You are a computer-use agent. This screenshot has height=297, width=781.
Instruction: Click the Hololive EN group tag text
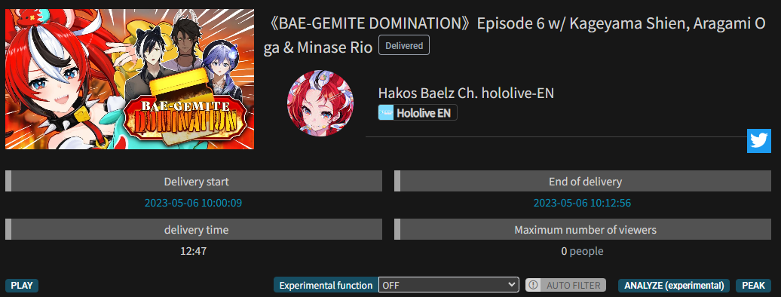(x=424, y=113)
